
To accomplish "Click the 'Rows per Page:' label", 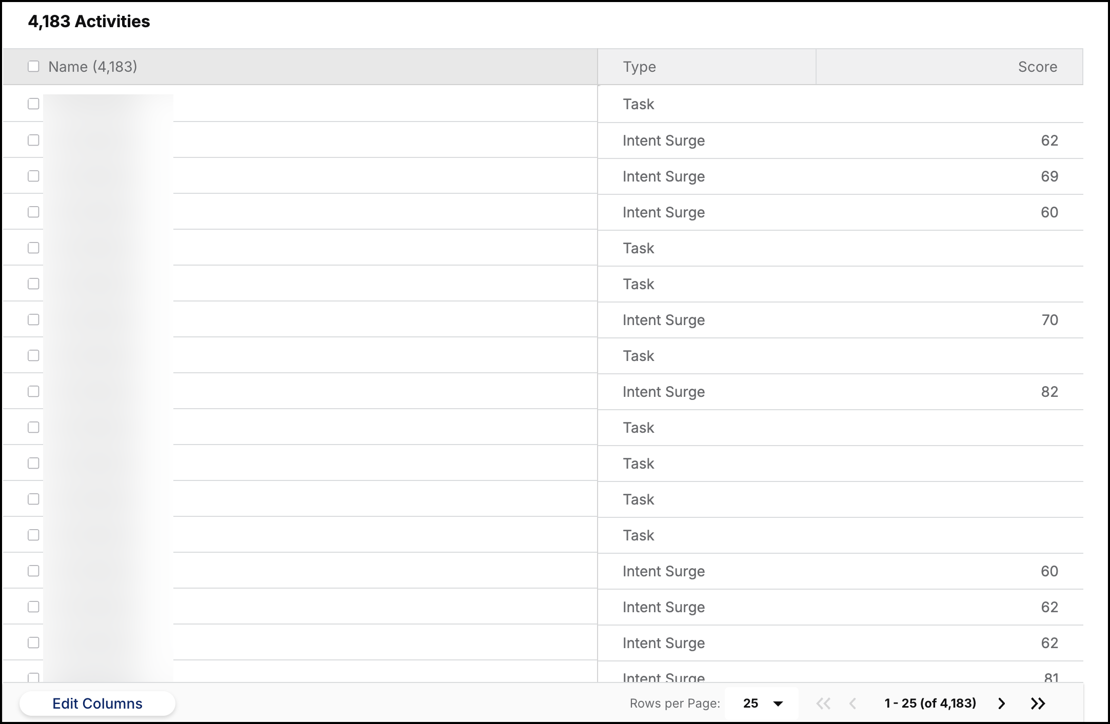I will [x=675, y=703].
